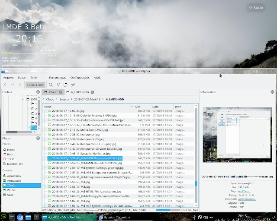This screenshot has height=221, width=277.
Task: Collapse the 2018 folder in the tree
Action: 23,99
